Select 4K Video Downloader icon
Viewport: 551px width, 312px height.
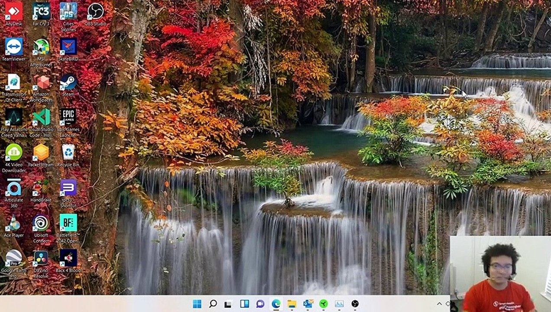(14, 158)
